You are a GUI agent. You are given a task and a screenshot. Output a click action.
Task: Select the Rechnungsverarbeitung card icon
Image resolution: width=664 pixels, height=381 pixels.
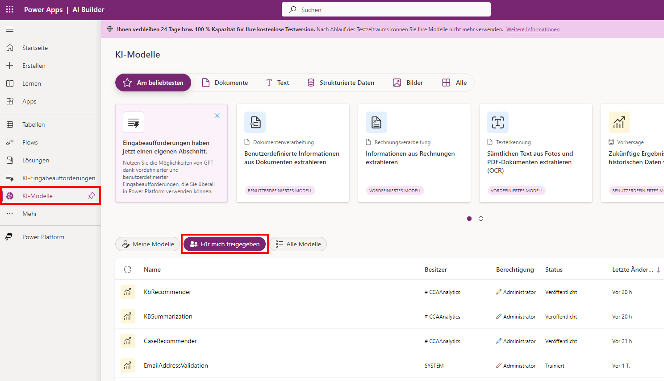pos(376,122)
